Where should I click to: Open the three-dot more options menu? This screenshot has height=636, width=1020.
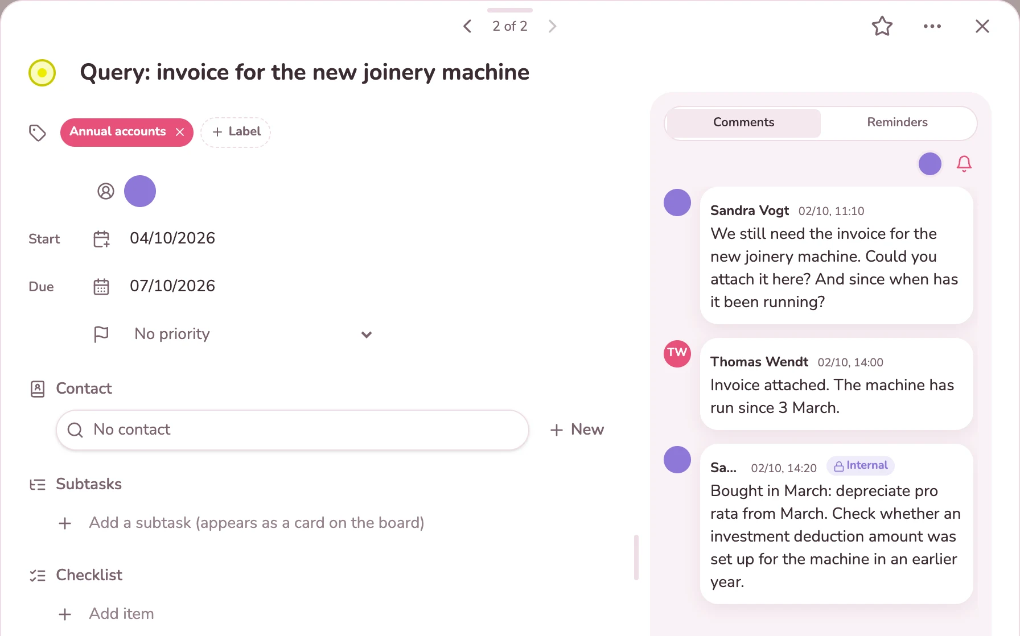tap(932, 26)
